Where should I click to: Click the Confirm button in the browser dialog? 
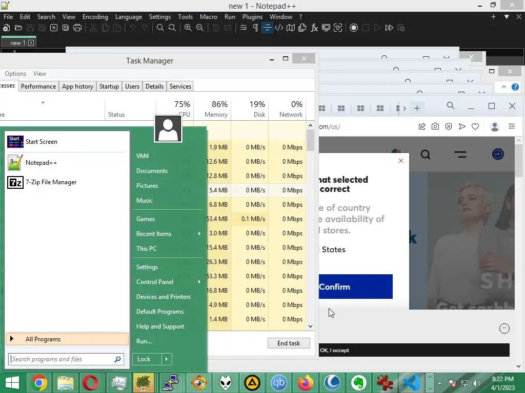tap(355, 287)
